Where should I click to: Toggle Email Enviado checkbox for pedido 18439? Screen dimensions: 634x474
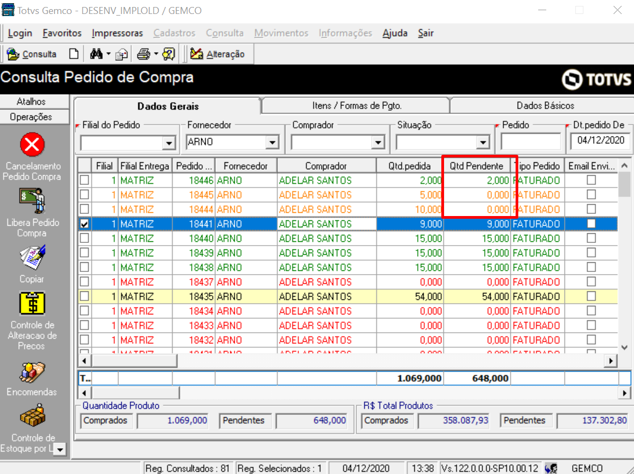pyautogui.click(x=591, y=253)
